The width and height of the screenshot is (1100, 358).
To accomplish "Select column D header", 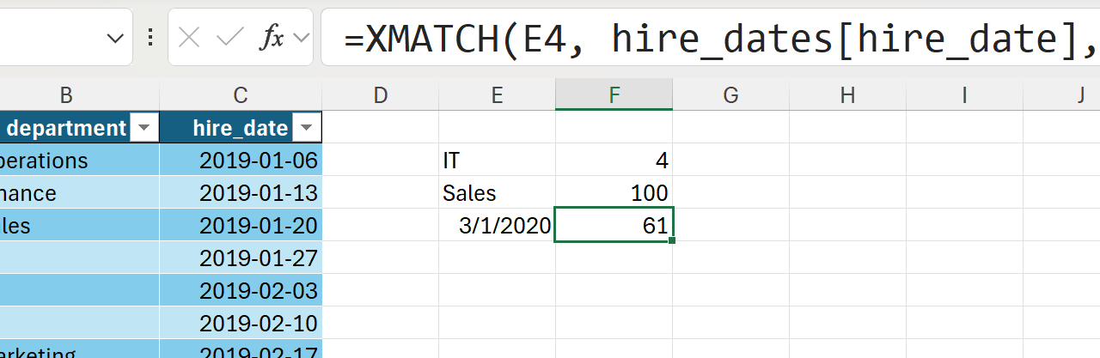I will point(381,95).
